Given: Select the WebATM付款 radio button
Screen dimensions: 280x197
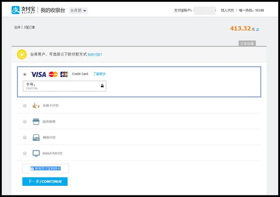Looking at the screenshot, I should tap(25, 154).
